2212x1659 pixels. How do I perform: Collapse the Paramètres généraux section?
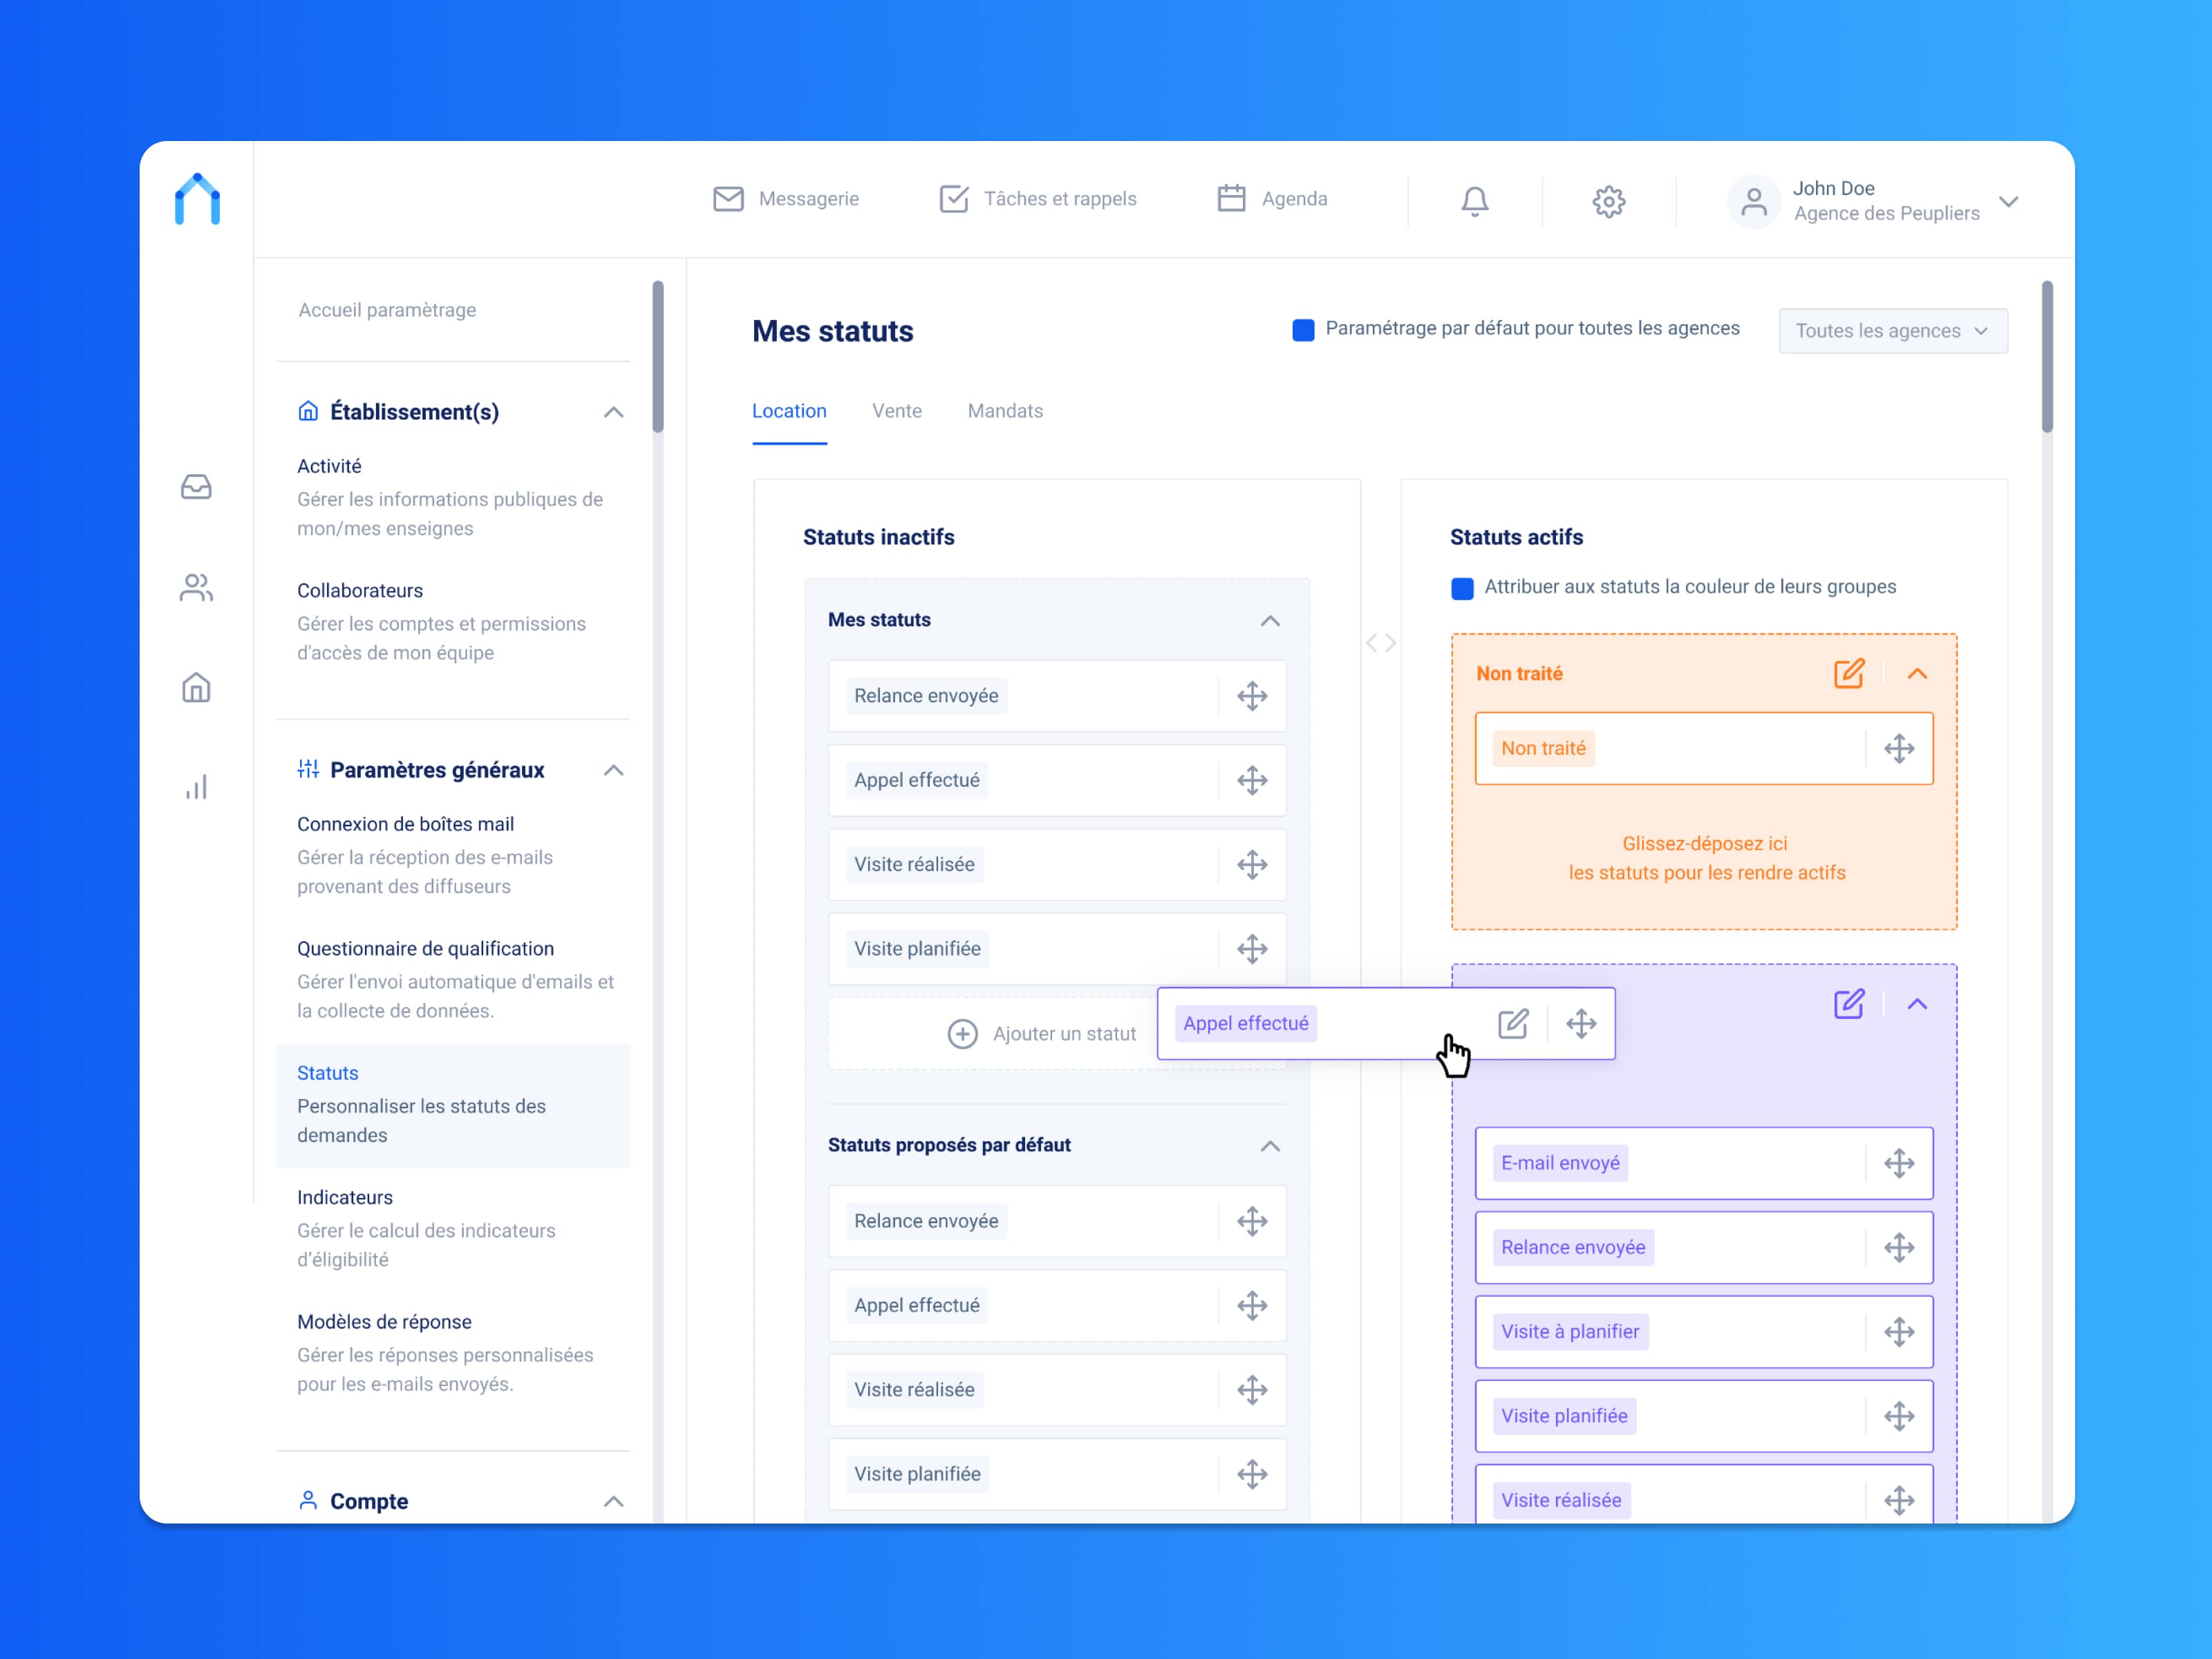614,770
